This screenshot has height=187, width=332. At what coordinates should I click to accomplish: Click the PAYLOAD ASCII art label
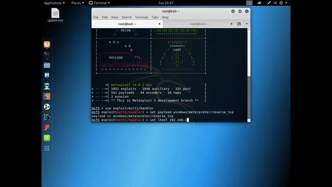116,58
